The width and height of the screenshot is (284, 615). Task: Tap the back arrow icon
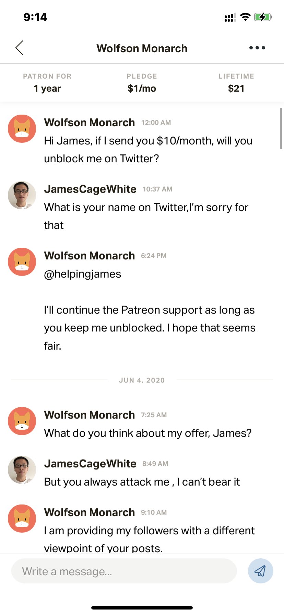click(x=20, y=48)
